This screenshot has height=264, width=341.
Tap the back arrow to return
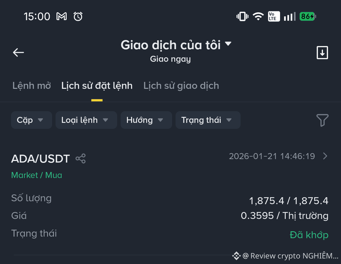pos(18,52)
